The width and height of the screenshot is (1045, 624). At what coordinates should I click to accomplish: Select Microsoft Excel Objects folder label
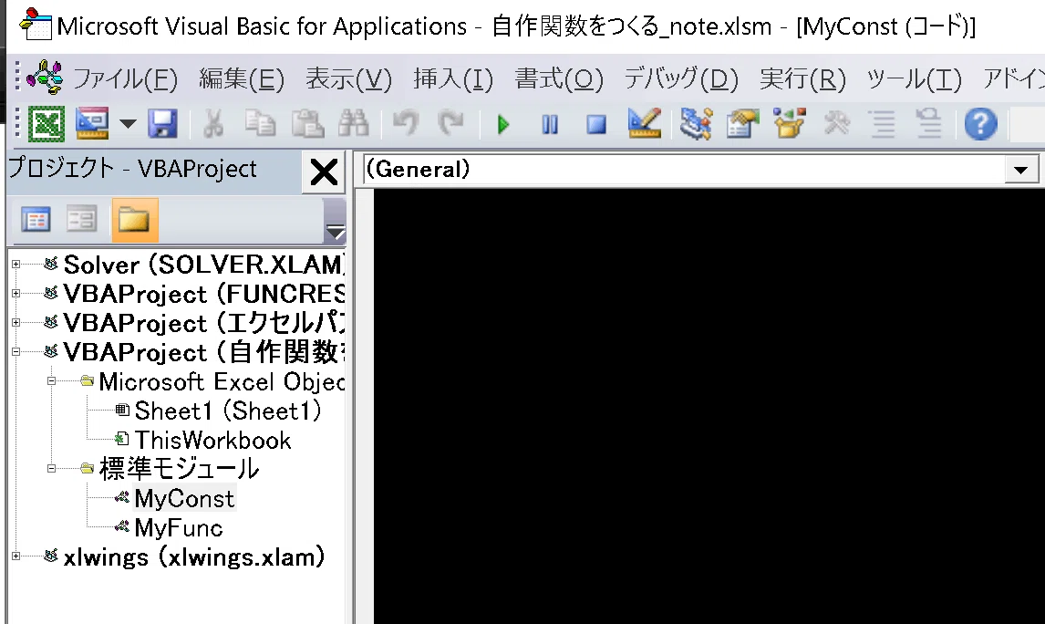click(222, 382)
